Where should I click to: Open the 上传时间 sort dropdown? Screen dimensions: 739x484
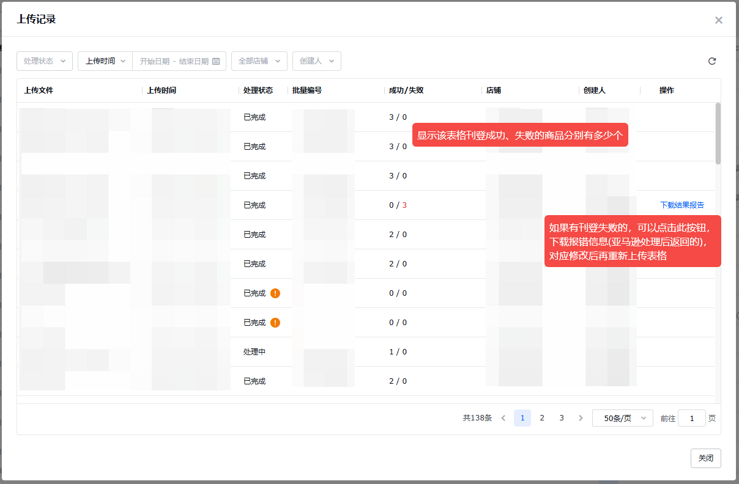click(x=104, y=61)
